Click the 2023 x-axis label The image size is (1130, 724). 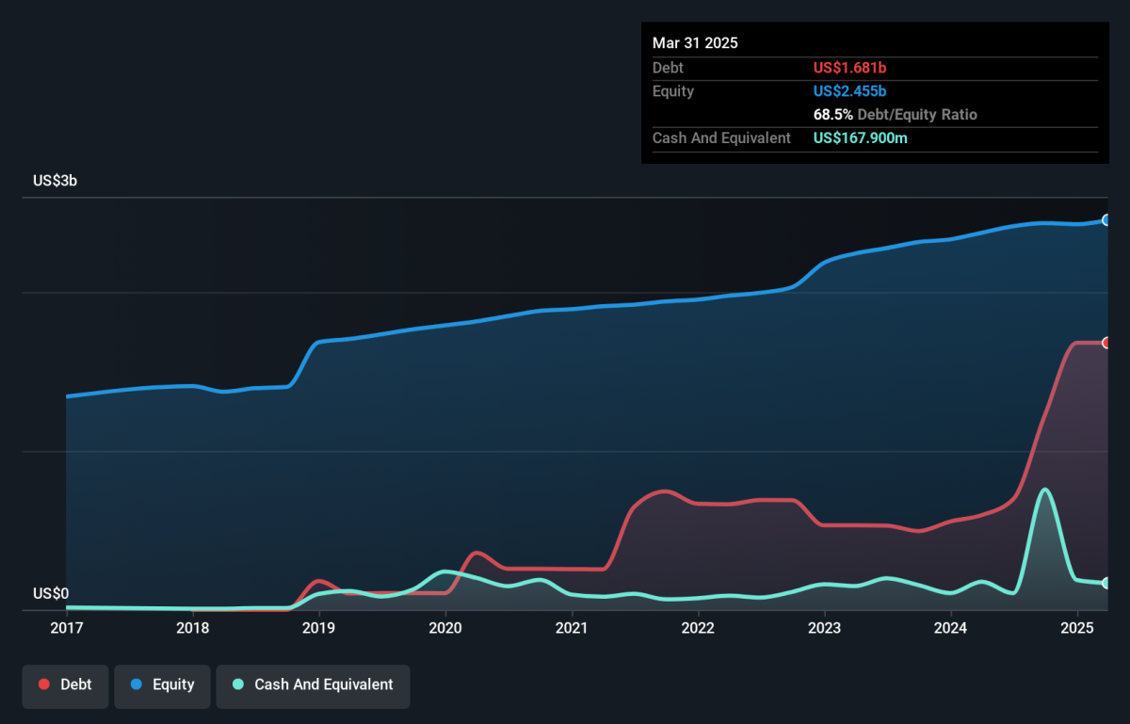tap(824, 628)
